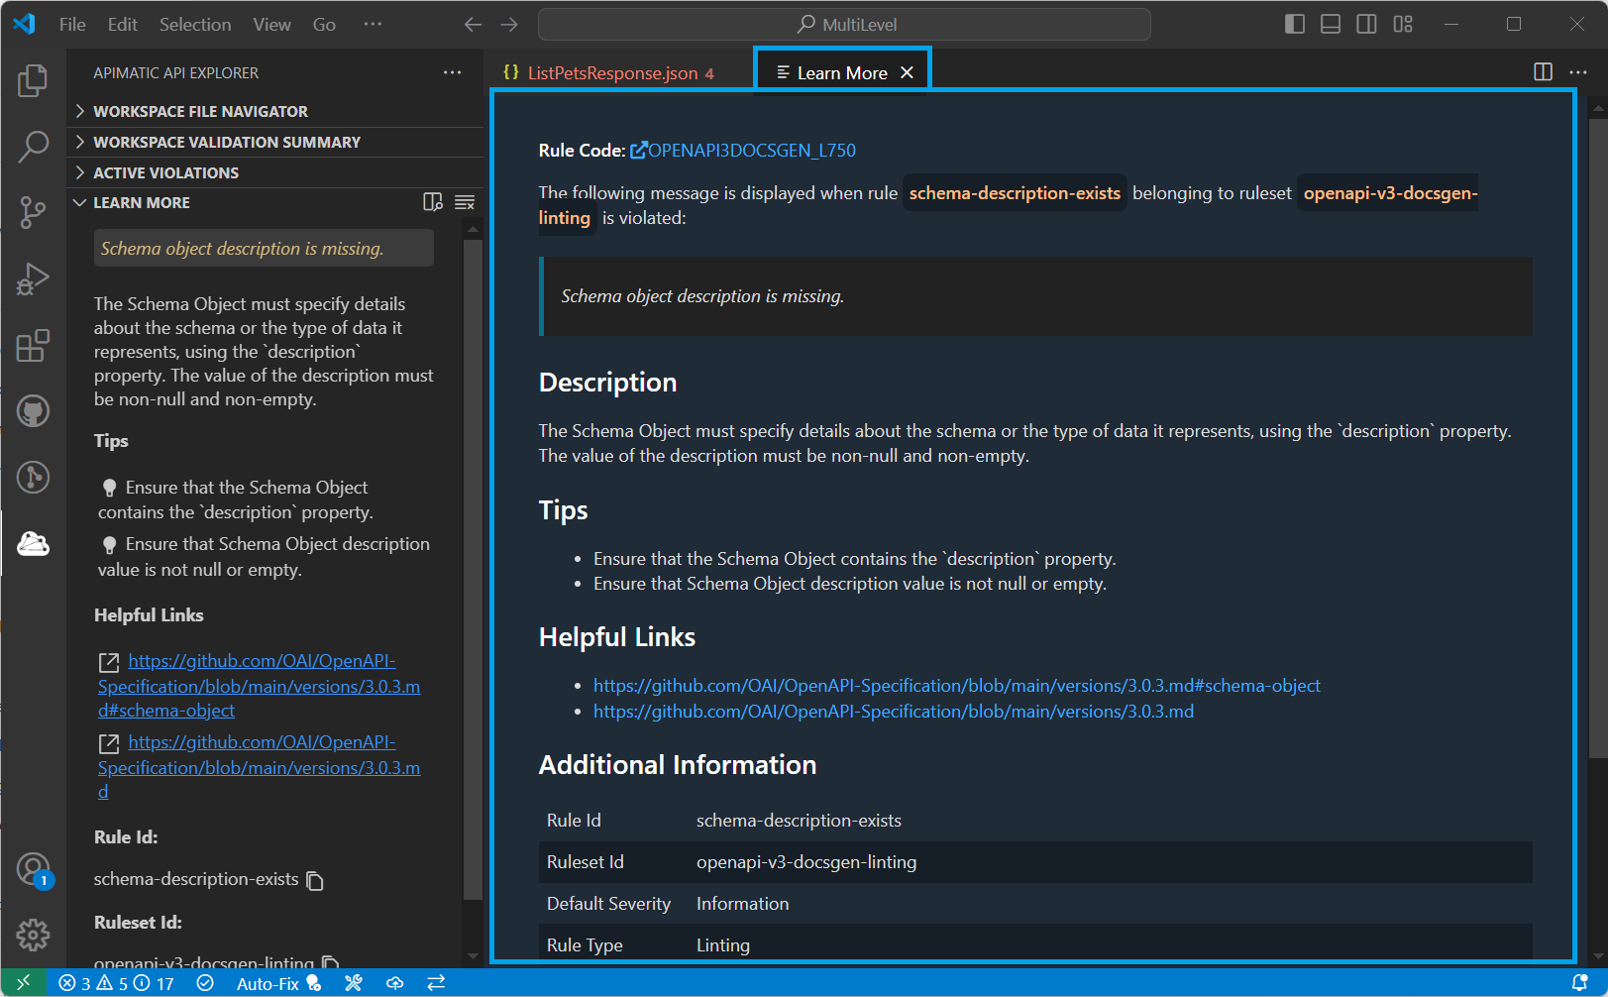This screenshot has width=1608, height=997.
Task: Close the Learn More tab
Action: [x=907, y=72]
